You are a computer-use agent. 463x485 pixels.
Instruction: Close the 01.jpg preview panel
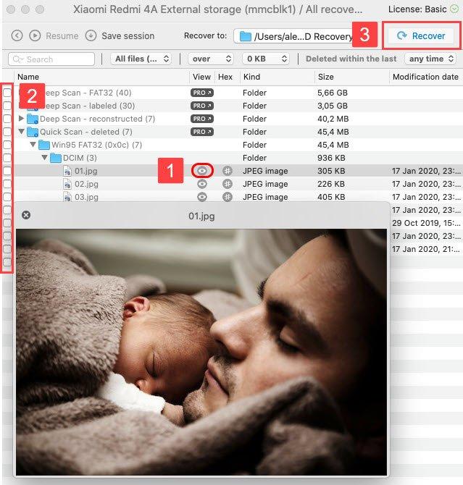pyautogui.click(x=26, y=215)
